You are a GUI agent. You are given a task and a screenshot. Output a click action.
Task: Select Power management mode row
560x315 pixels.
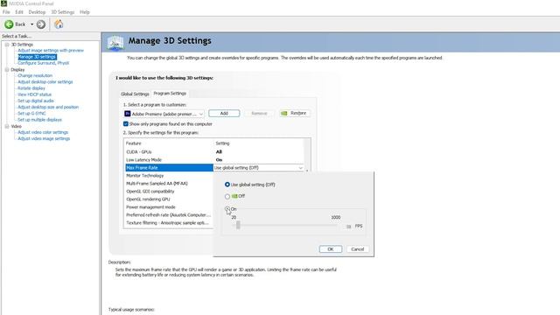pyautogui.click(x=169, y=207)
